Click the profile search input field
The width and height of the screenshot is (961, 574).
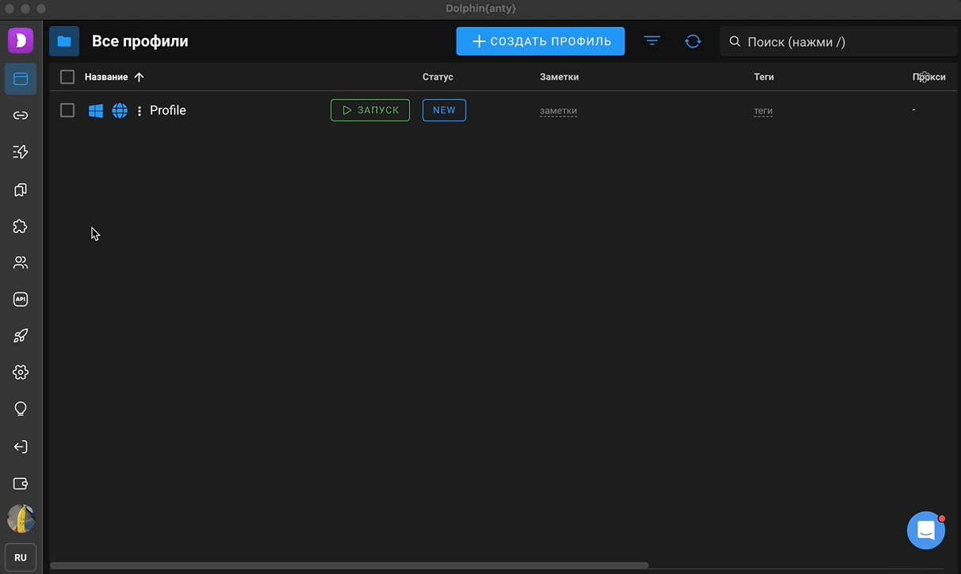(840, 42)
